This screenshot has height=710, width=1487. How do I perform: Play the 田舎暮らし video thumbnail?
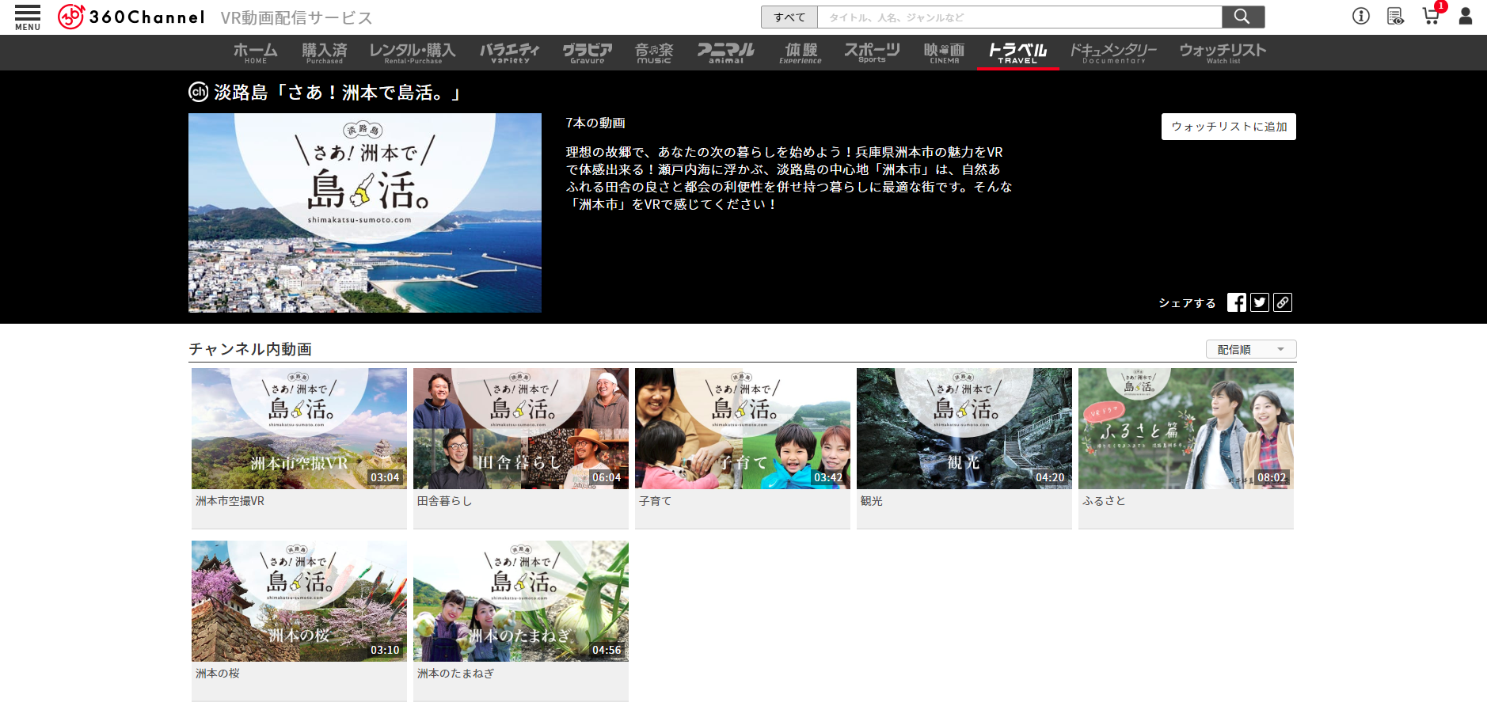520,428
